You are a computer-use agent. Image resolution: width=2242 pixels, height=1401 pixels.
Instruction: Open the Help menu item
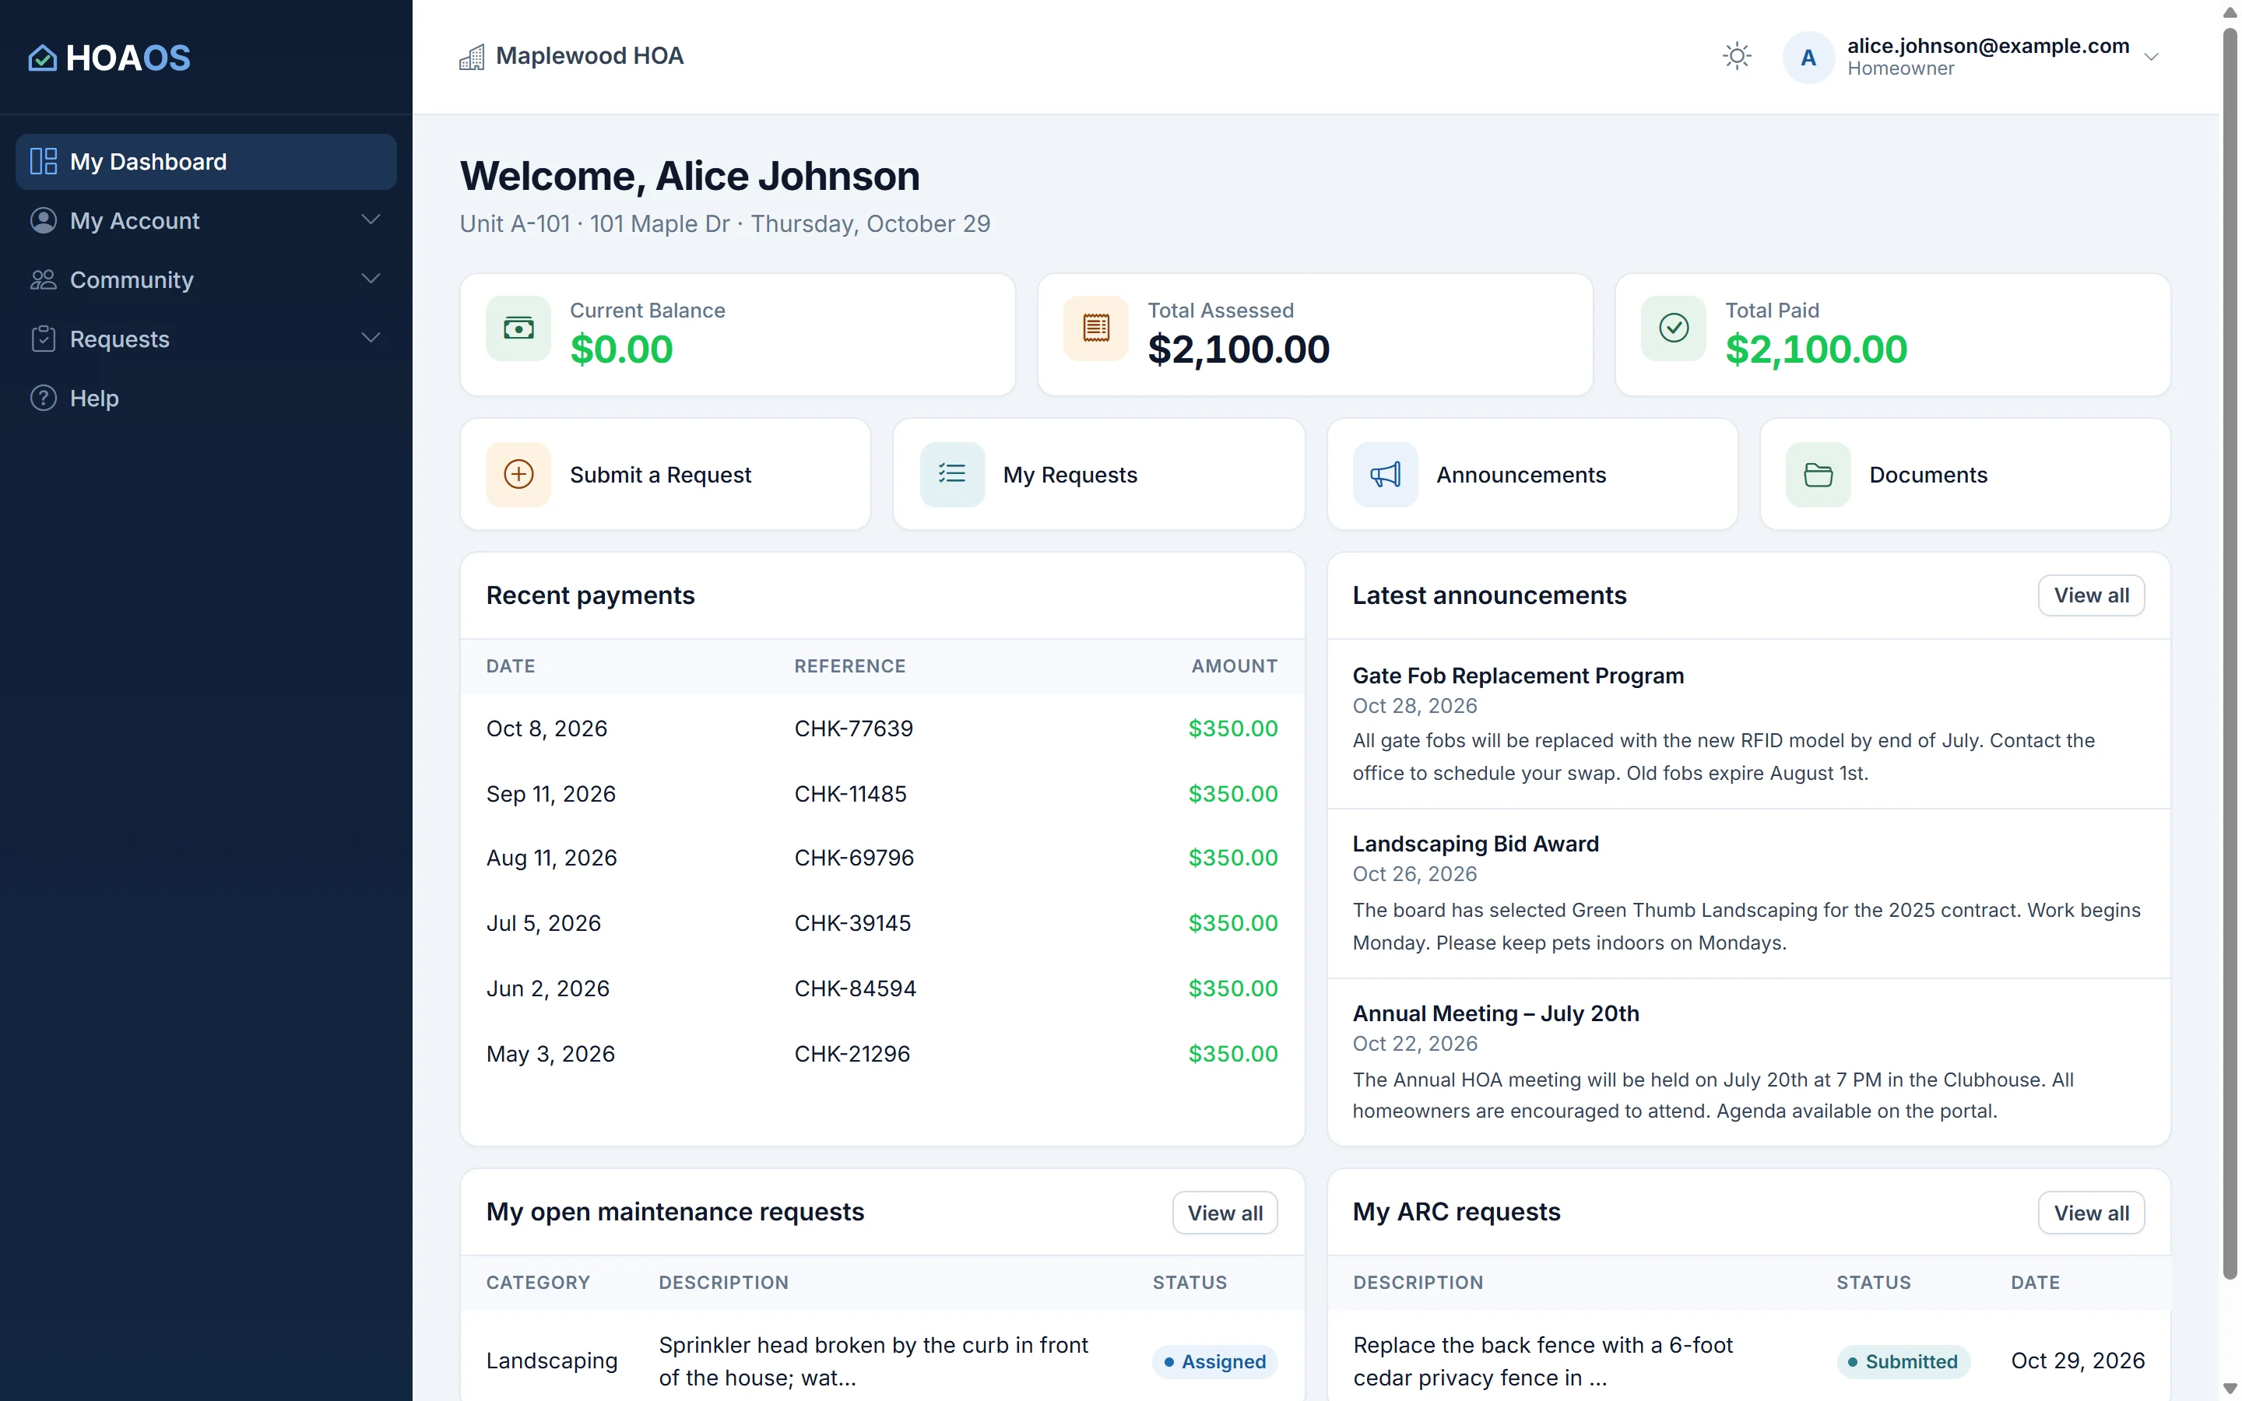tap(206, 399)
